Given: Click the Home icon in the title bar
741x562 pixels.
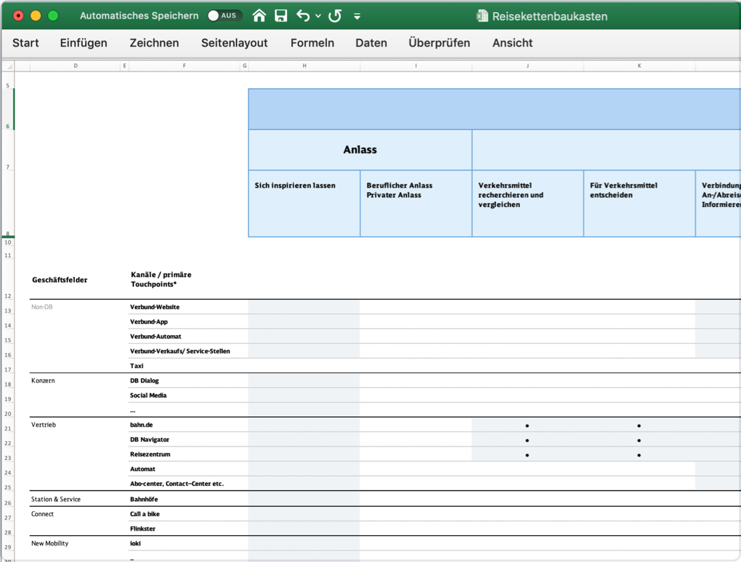Looking at the screenshot, I should pyautogui.click(x=259, y=15).
